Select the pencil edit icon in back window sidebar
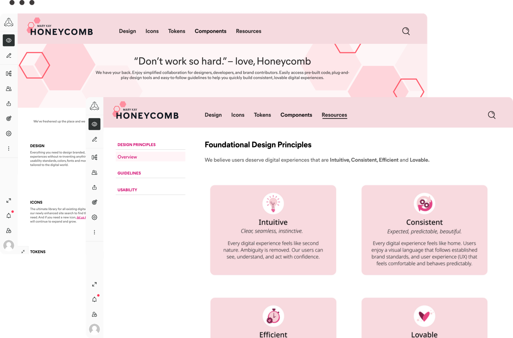 click(9, 55)
